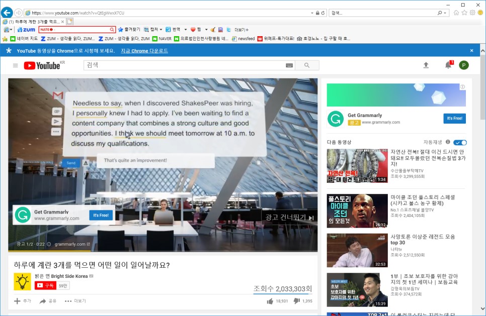The image size is (486, 316).
Task: Open the 마이클 조던 풀스토리 video thumbnail
Action: tap(357, 211)
